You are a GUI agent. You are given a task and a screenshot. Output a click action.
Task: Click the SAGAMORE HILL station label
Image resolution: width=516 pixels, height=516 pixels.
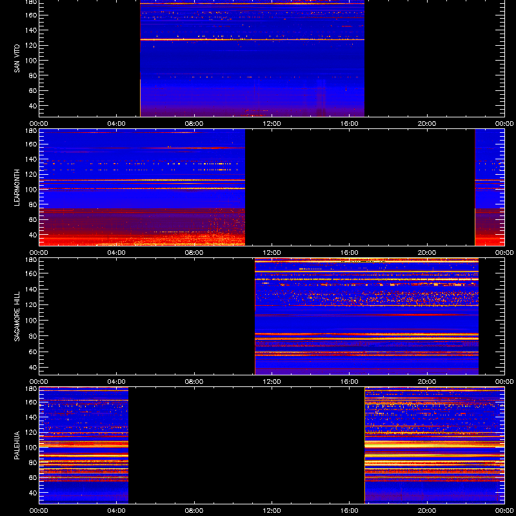[17, 316]
